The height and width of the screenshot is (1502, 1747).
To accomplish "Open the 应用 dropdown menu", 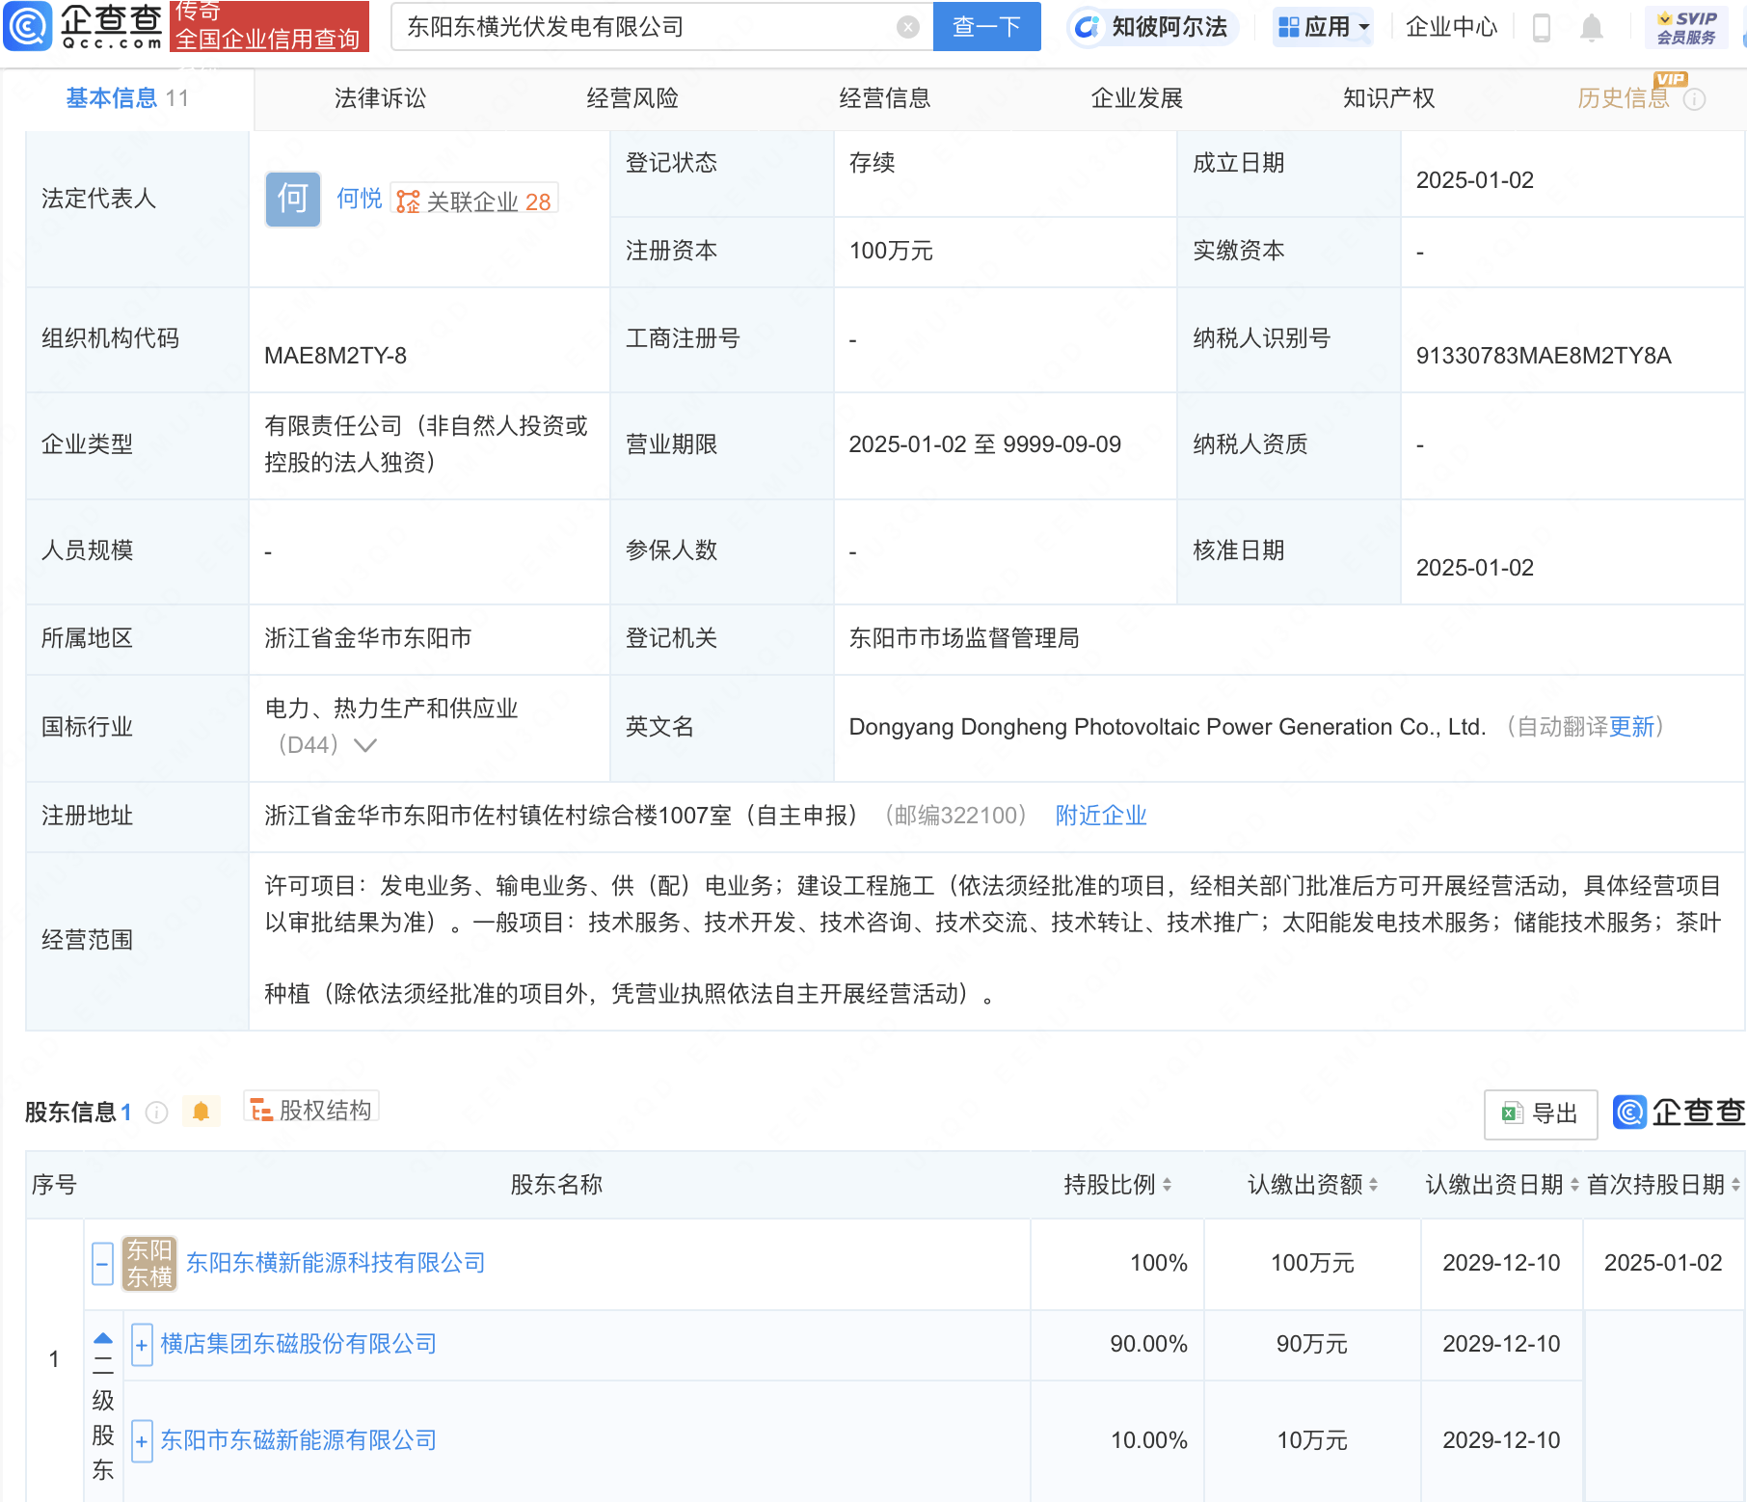I will (1324, 27).
